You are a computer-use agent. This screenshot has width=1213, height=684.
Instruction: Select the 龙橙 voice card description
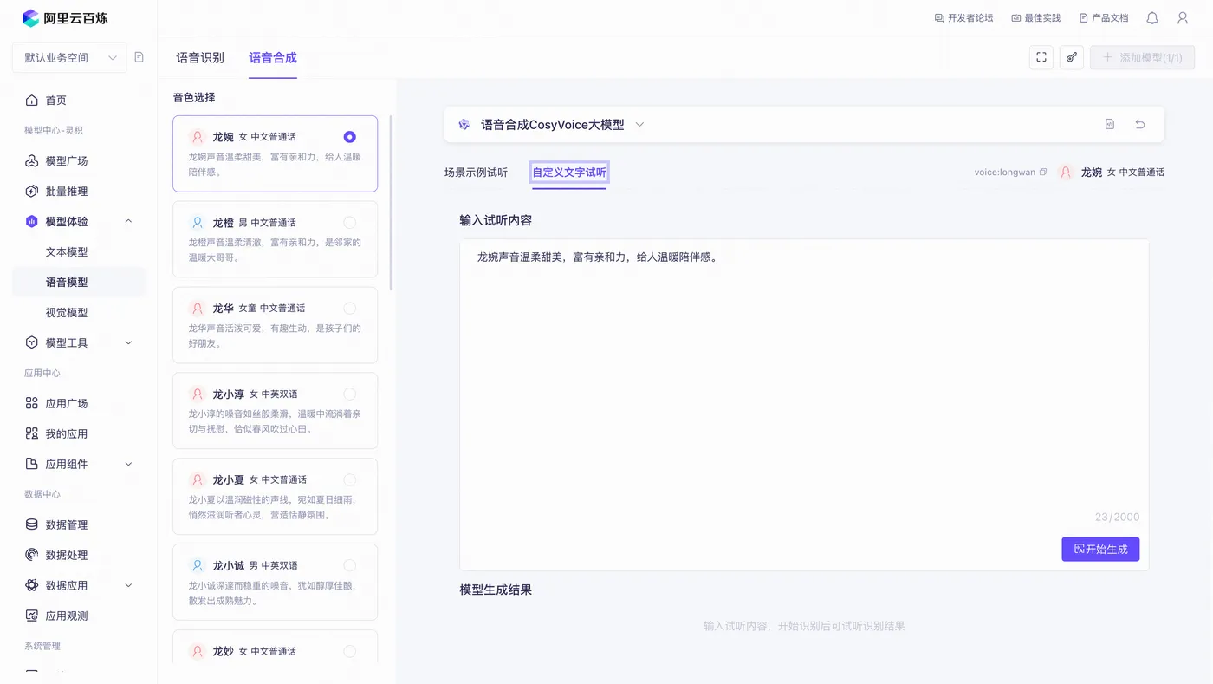[275, 250]
